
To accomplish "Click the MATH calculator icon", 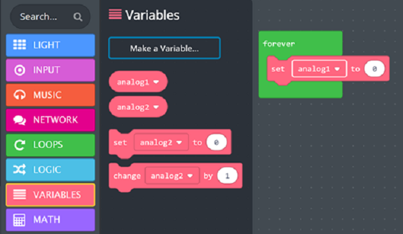I will click(20, 219).
